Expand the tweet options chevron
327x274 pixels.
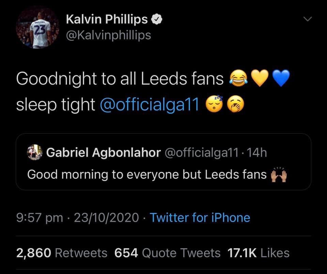click(307, 20)
